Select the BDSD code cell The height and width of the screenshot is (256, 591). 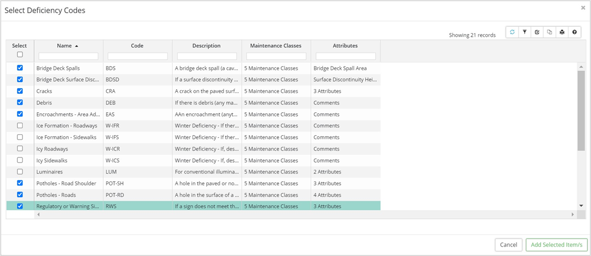[x=138, y=80]
